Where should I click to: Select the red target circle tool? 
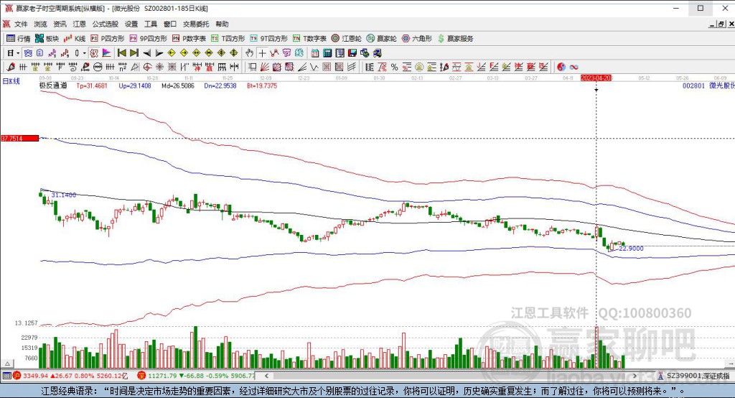[147, 67]
